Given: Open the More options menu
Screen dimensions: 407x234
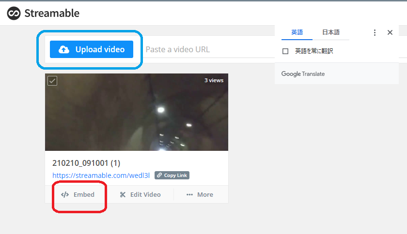Looking at the screenshot, I should coord(200,195).
